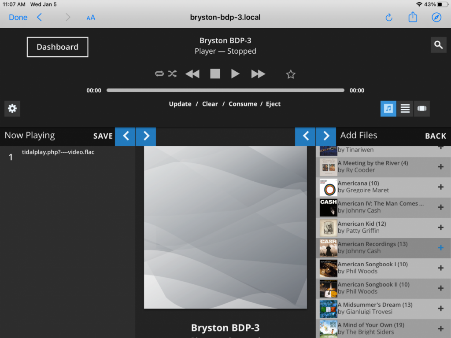Click American Songbook I cover thumbnail
This screenshot has height=338, width=451.
coord(329,268)
